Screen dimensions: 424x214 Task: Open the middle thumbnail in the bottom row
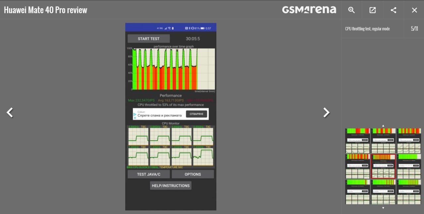coord(383,192)
